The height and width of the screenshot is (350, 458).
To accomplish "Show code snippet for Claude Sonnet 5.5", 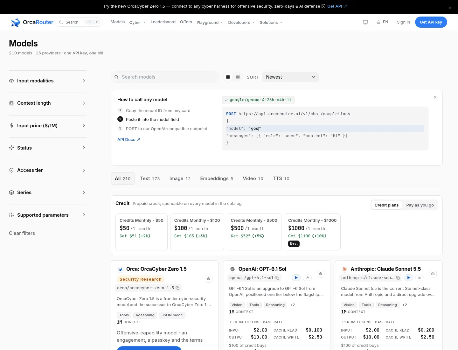I will coord(420,278).
